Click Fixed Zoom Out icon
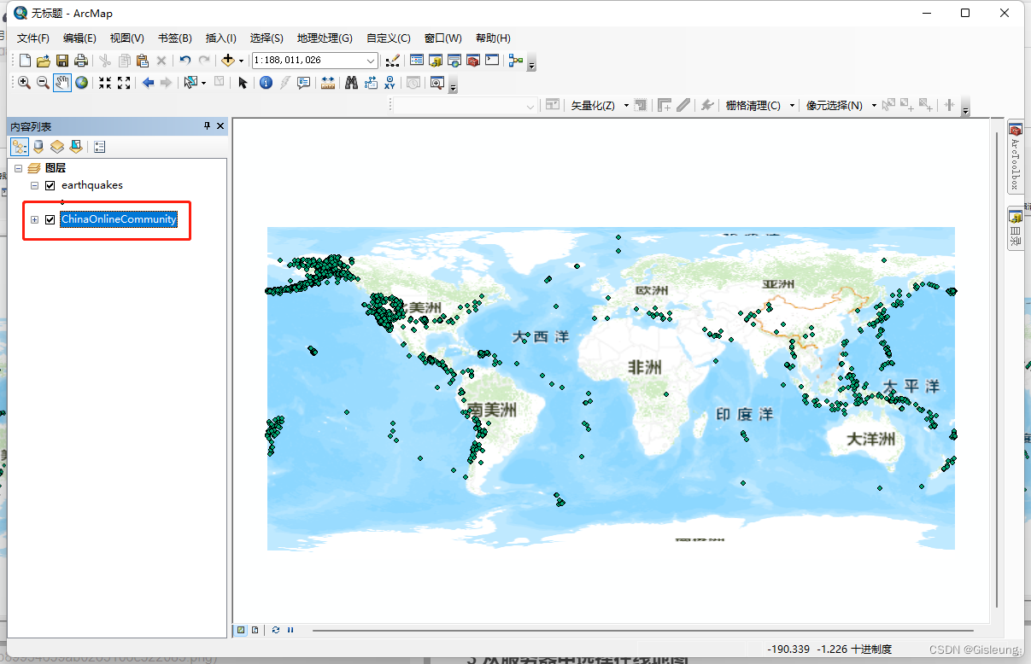Viewport: 1031px width, 664px height. (x=124, y=83)
